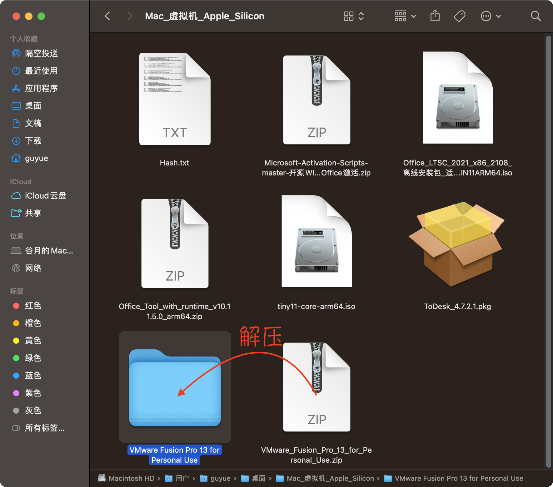Screen dimensions: 553x487
Task: Click the tiny11-core-arm64.iso filename label
Action: 316,306
